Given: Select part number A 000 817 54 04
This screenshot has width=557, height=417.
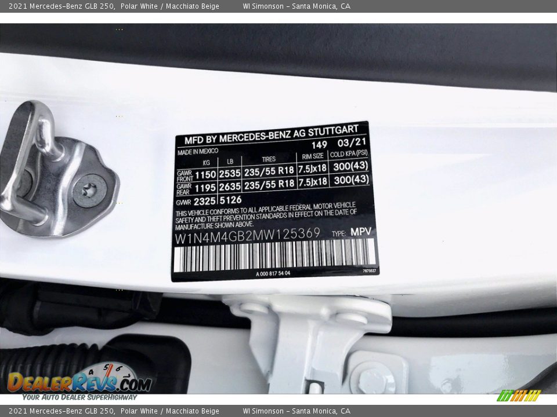Looking at the screenshot, I should (x=273, y=273).
